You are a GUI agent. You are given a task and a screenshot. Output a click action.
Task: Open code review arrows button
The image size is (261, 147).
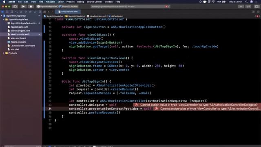248,7
